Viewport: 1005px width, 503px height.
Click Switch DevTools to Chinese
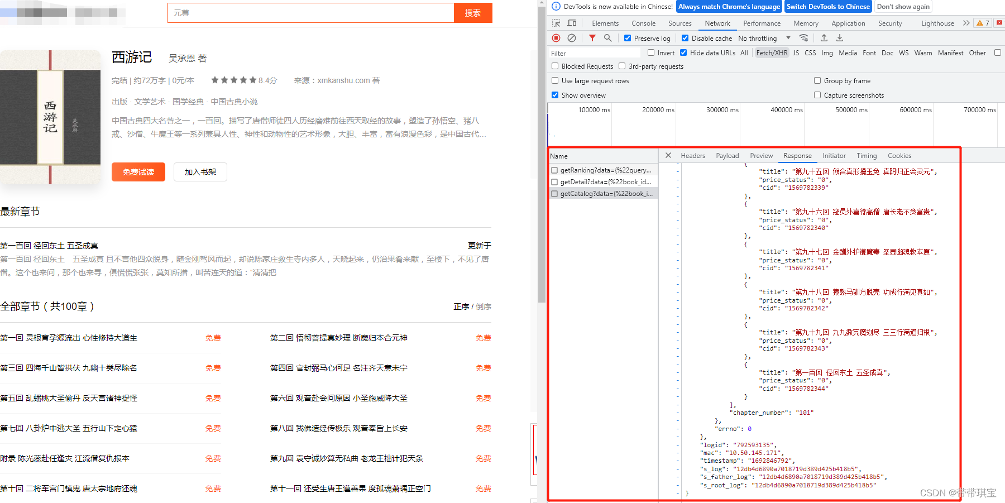828,6
